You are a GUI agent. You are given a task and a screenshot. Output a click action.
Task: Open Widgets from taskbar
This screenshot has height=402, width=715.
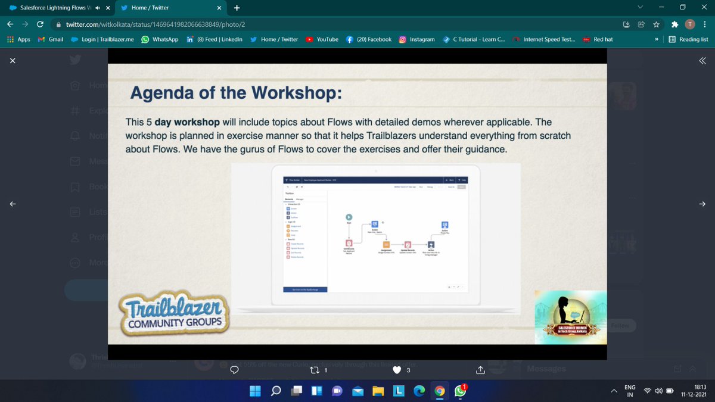(x=316, y=391)
